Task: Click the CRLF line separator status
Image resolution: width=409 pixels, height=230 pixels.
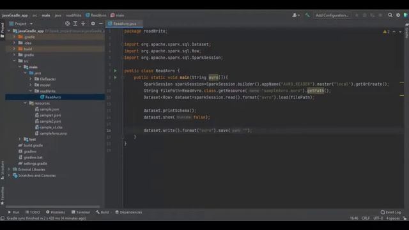Action: tap(366, 218)
